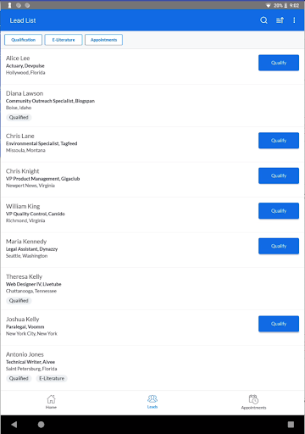
Task: Tap the Android home circle
Action: [42, 425]
